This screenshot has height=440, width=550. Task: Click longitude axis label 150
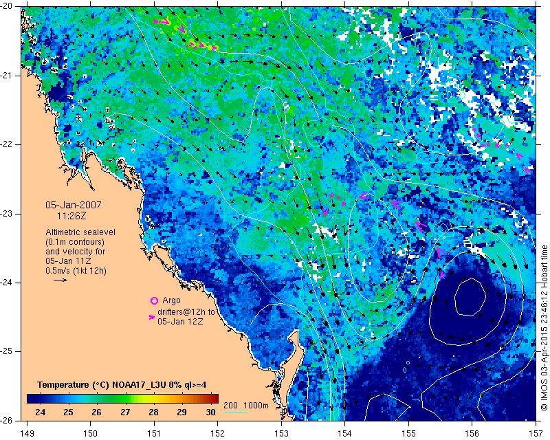[x=91, y=434]
